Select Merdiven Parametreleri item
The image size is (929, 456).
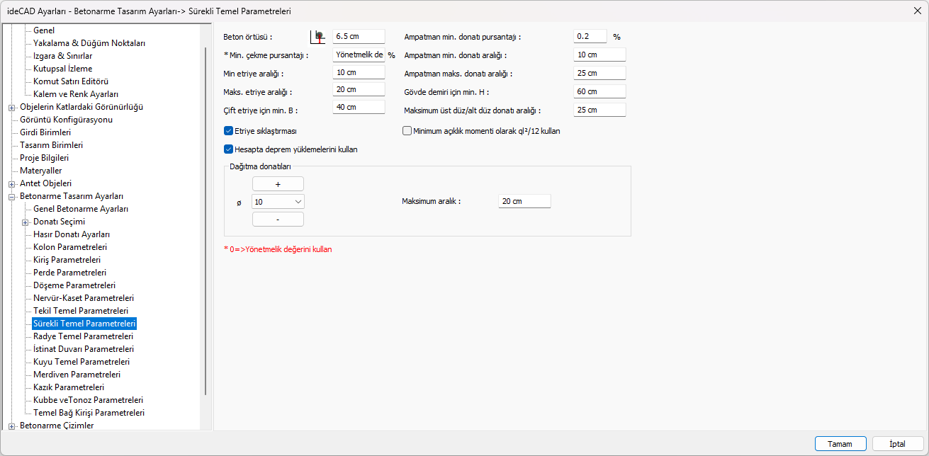tap(77, 375)
